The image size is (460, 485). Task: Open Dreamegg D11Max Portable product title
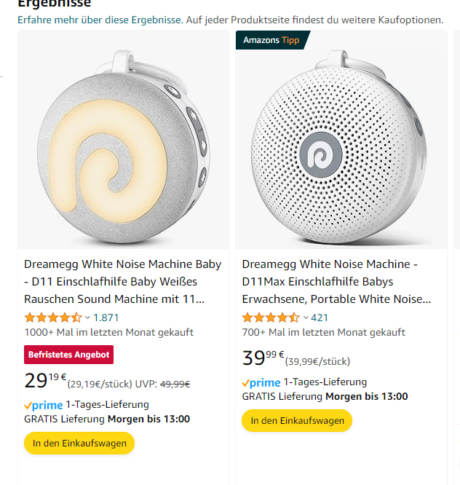pos(336,281)
